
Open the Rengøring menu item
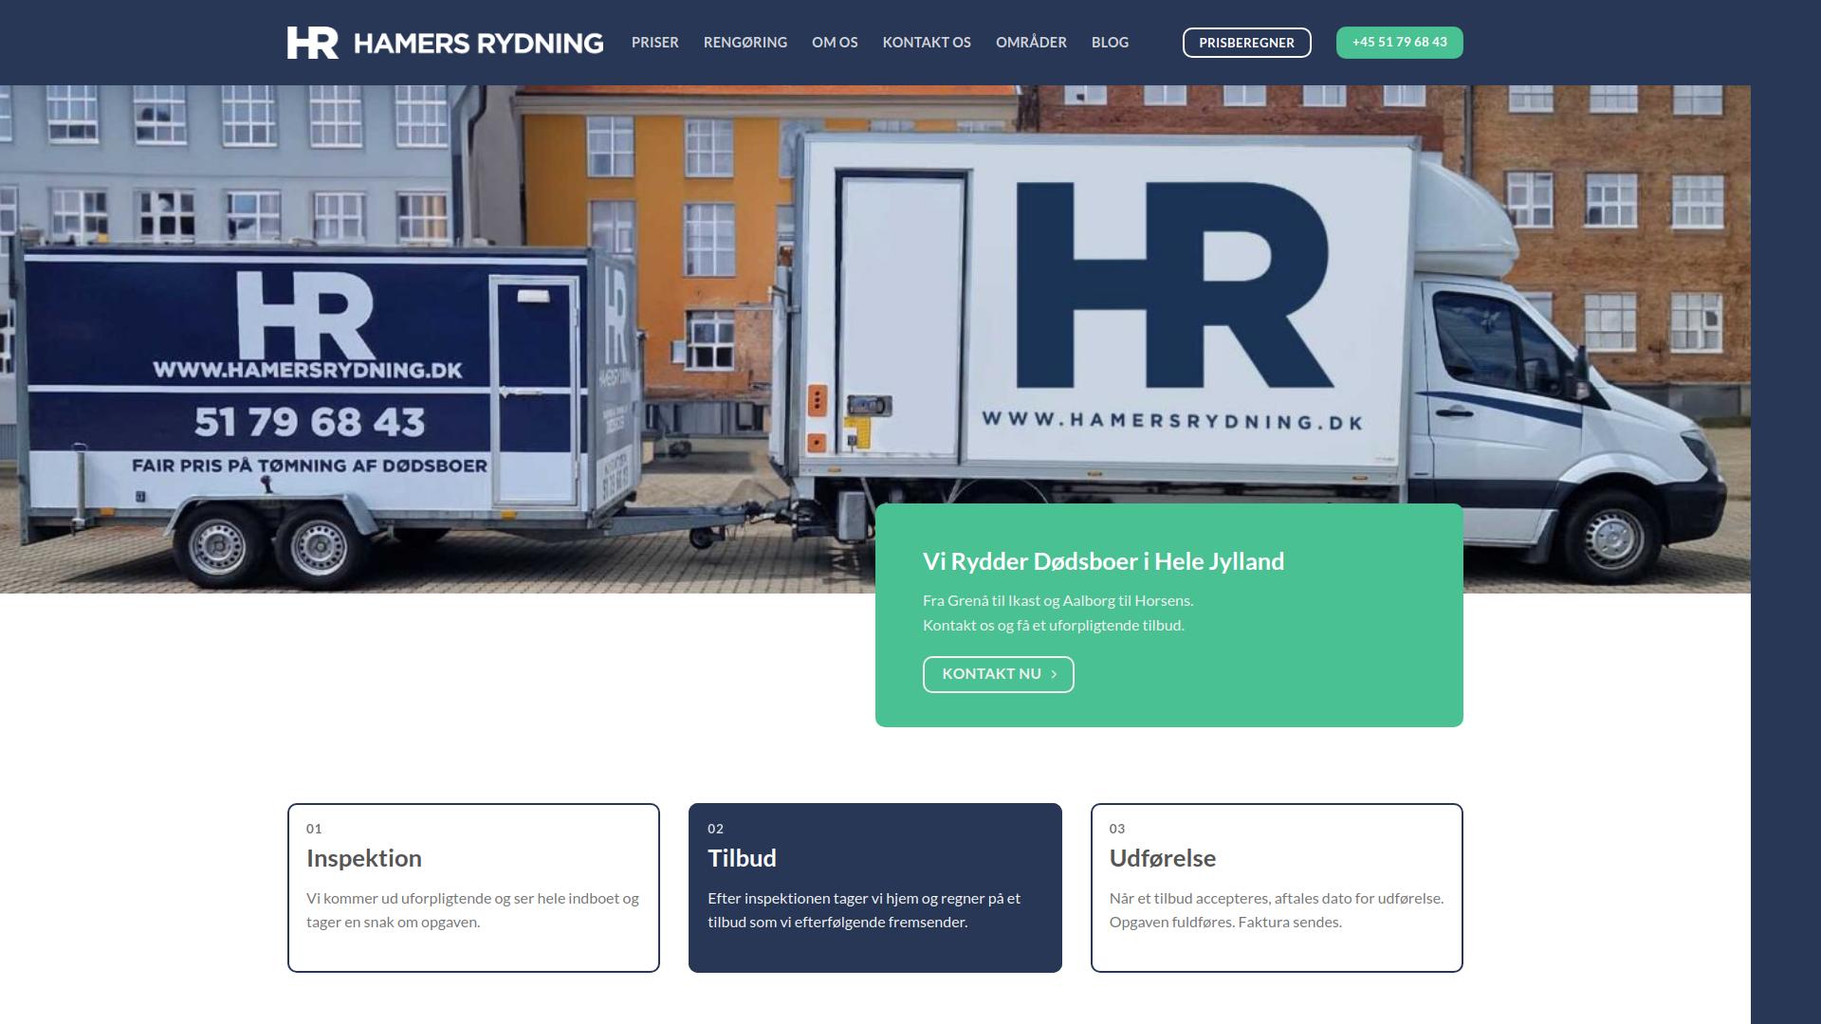pos(745,43)
